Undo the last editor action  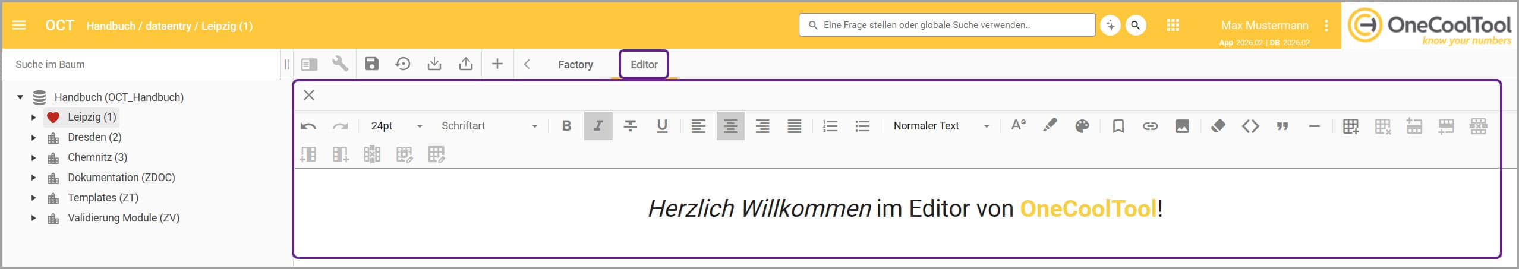[x=308, y=126]
